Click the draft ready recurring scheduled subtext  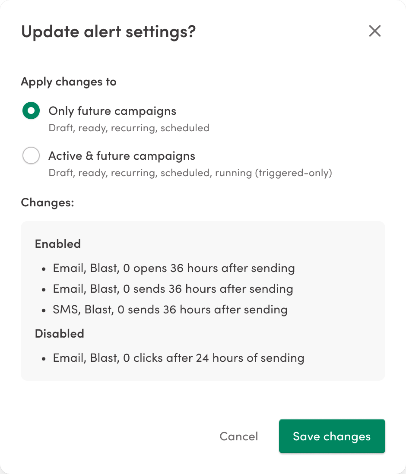129,128
